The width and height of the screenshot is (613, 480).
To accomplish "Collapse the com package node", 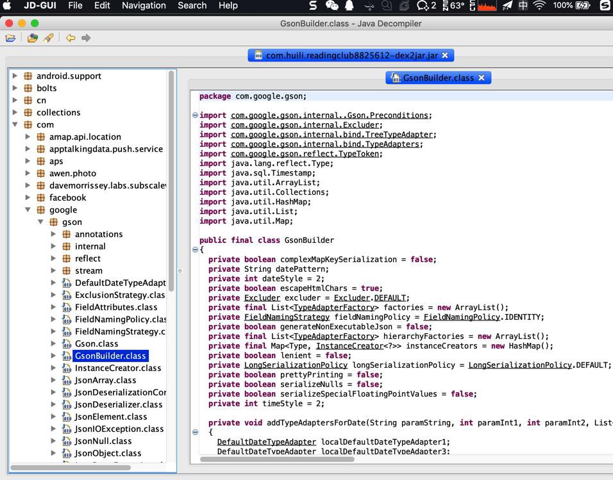I will (x=15, y=125).
